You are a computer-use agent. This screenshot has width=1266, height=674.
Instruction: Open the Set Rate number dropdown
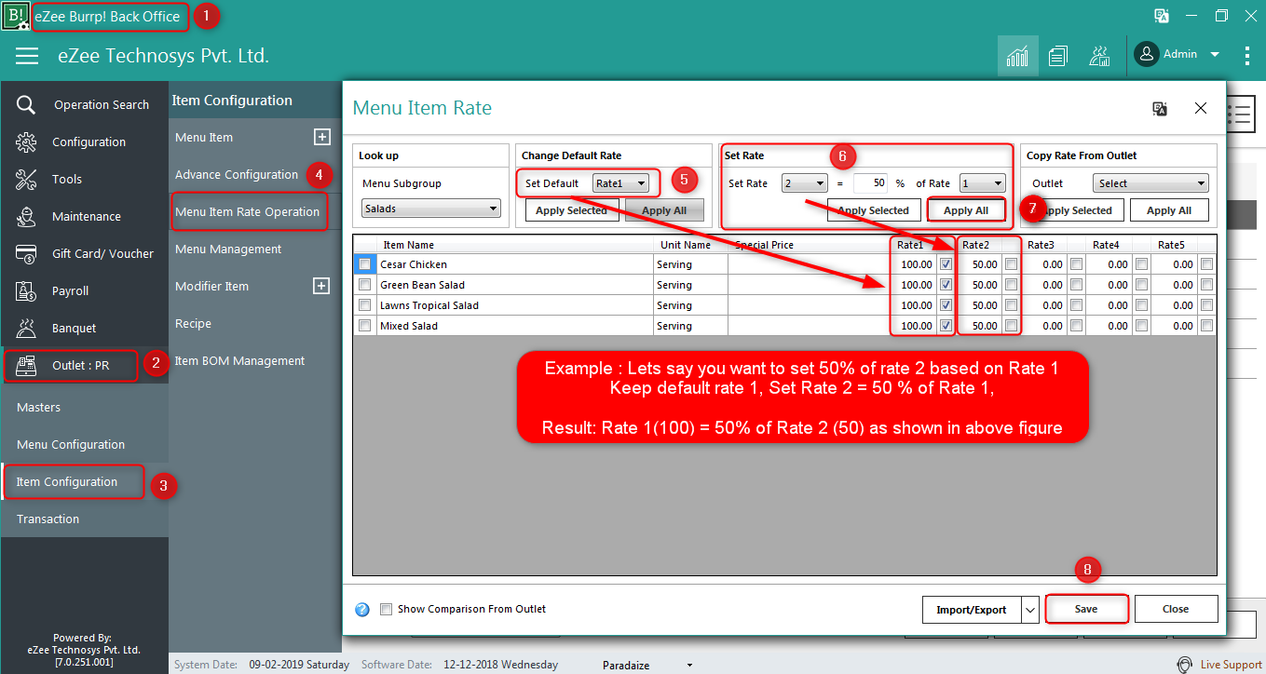click(x=804, y=183)
